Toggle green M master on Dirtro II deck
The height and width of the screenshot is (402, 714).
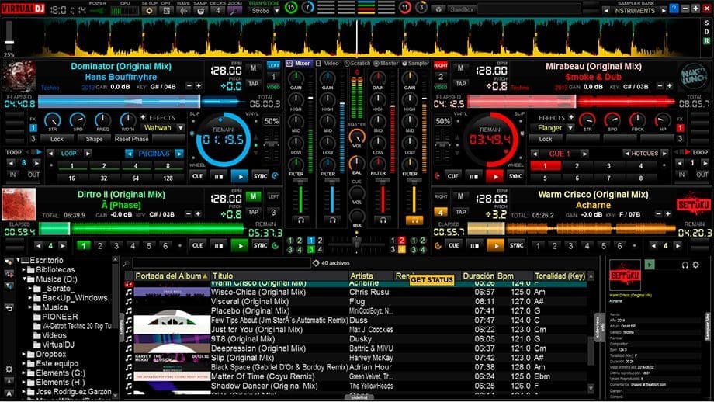pyautogui.click(x=253, y=196)
